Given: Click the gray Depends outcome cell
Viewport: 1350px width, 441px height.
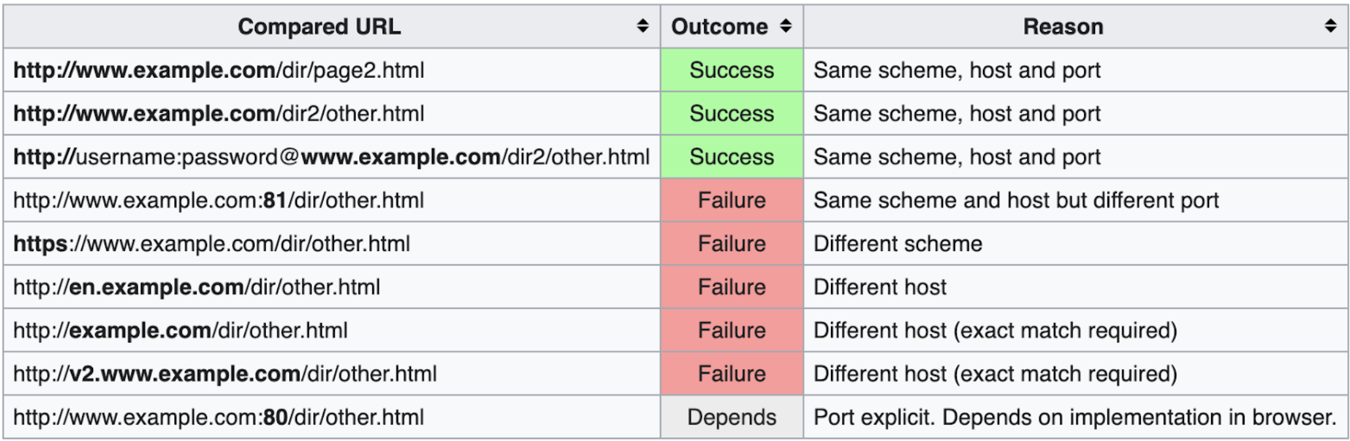Looking at the screenshot, I should pyautogui.click(x=731, y=417).
